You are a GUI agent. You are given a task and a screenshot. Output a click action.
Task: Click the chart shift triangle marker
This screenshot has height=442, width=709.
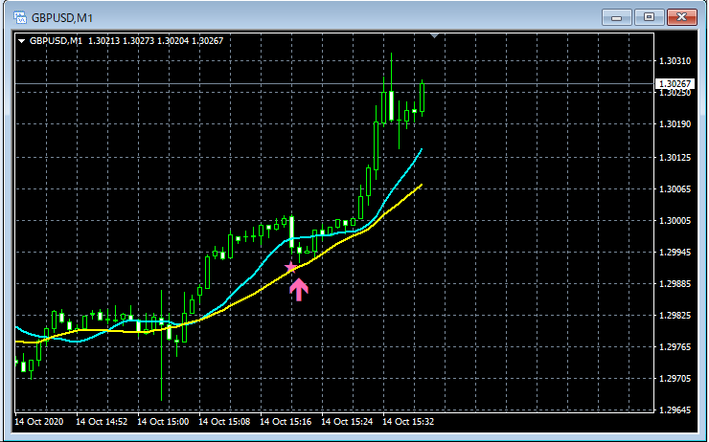tap(435, 35)
